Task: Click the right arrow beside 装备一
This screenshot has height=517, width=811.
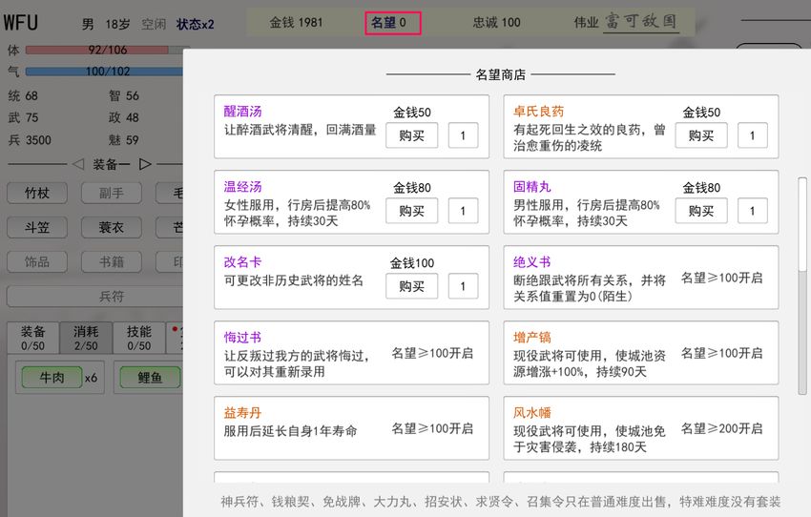Action: click(146, 164)
